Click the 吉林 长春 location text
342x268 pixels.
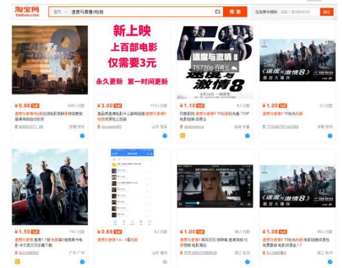[242, 127]
